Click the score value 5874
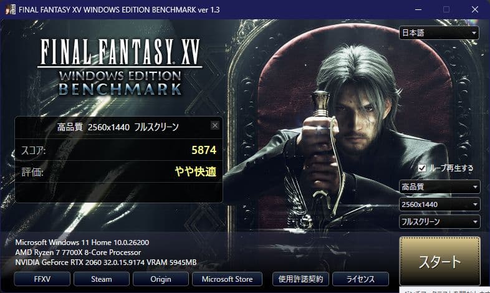The image size is (490, 293). [204, 150]
